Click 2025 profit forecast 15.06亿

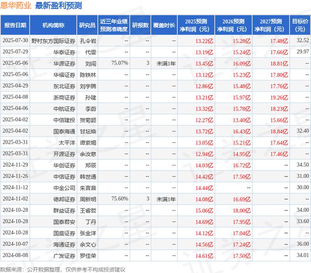[x=204, y=211]
